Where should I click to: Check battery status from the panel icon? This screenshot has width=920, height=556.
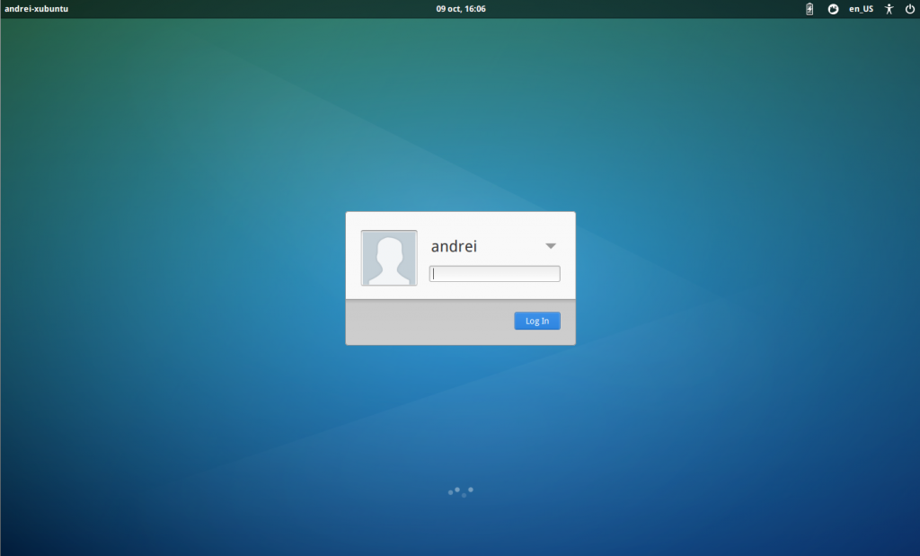tap(808, 9)
